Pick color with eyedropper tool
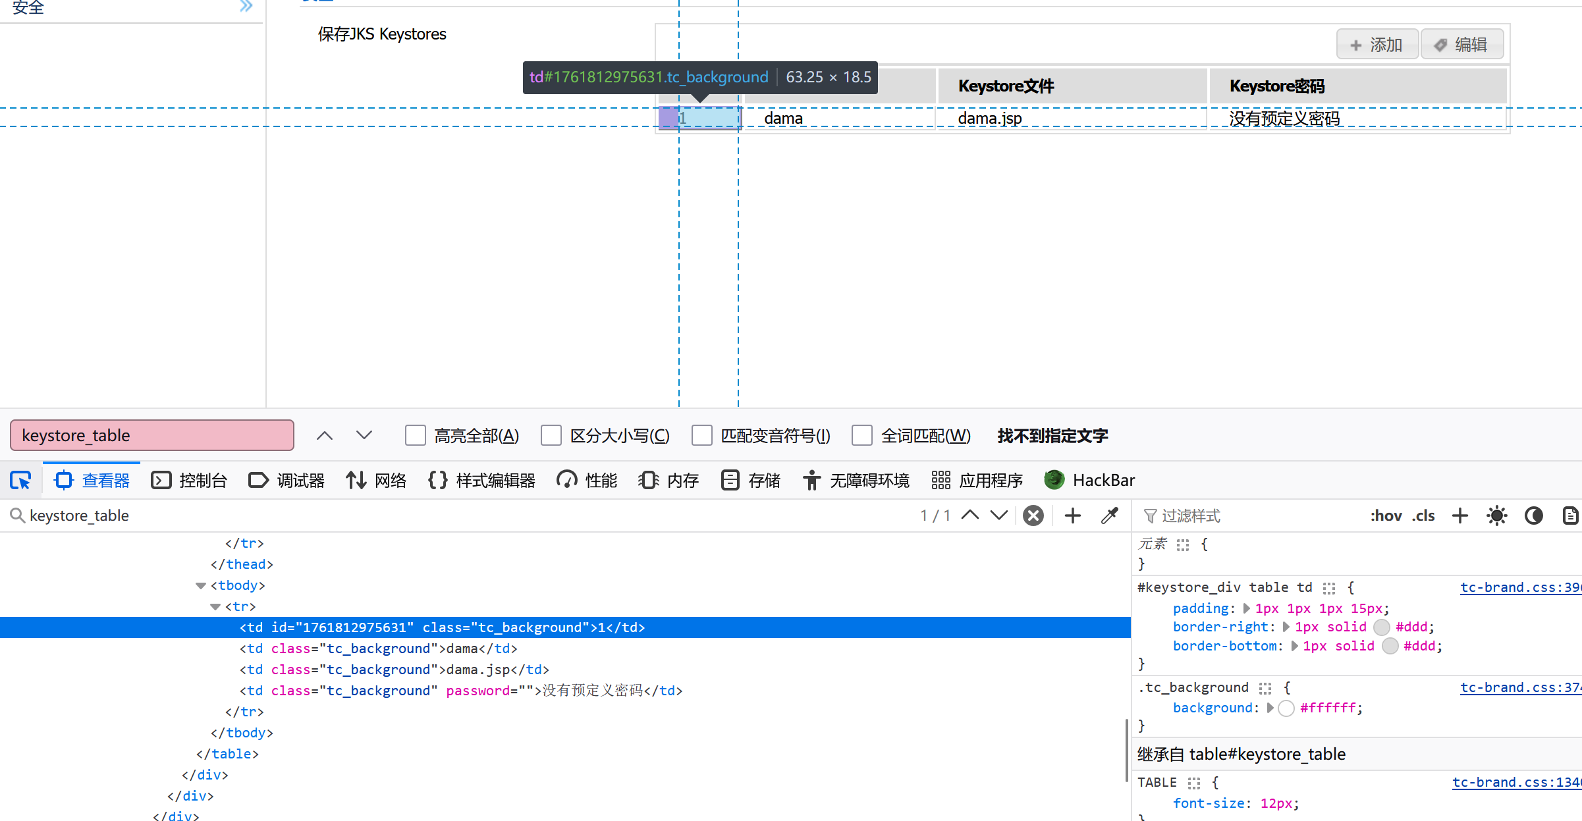Screen dimensions: 1582x821 click(1110, 516)
